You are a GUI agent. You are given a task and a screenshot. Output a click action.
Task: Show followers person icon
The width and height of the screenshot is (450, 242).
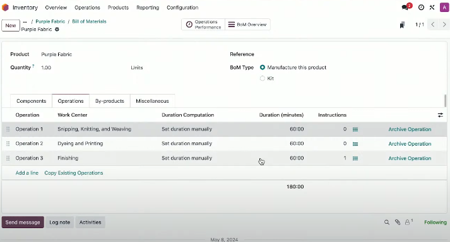coord(408,222)
